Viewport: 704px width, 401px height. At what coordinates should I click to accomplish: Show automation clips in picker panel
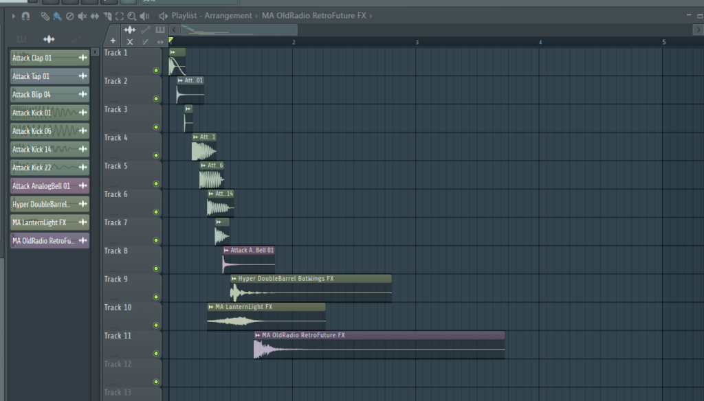coord(77,39)
